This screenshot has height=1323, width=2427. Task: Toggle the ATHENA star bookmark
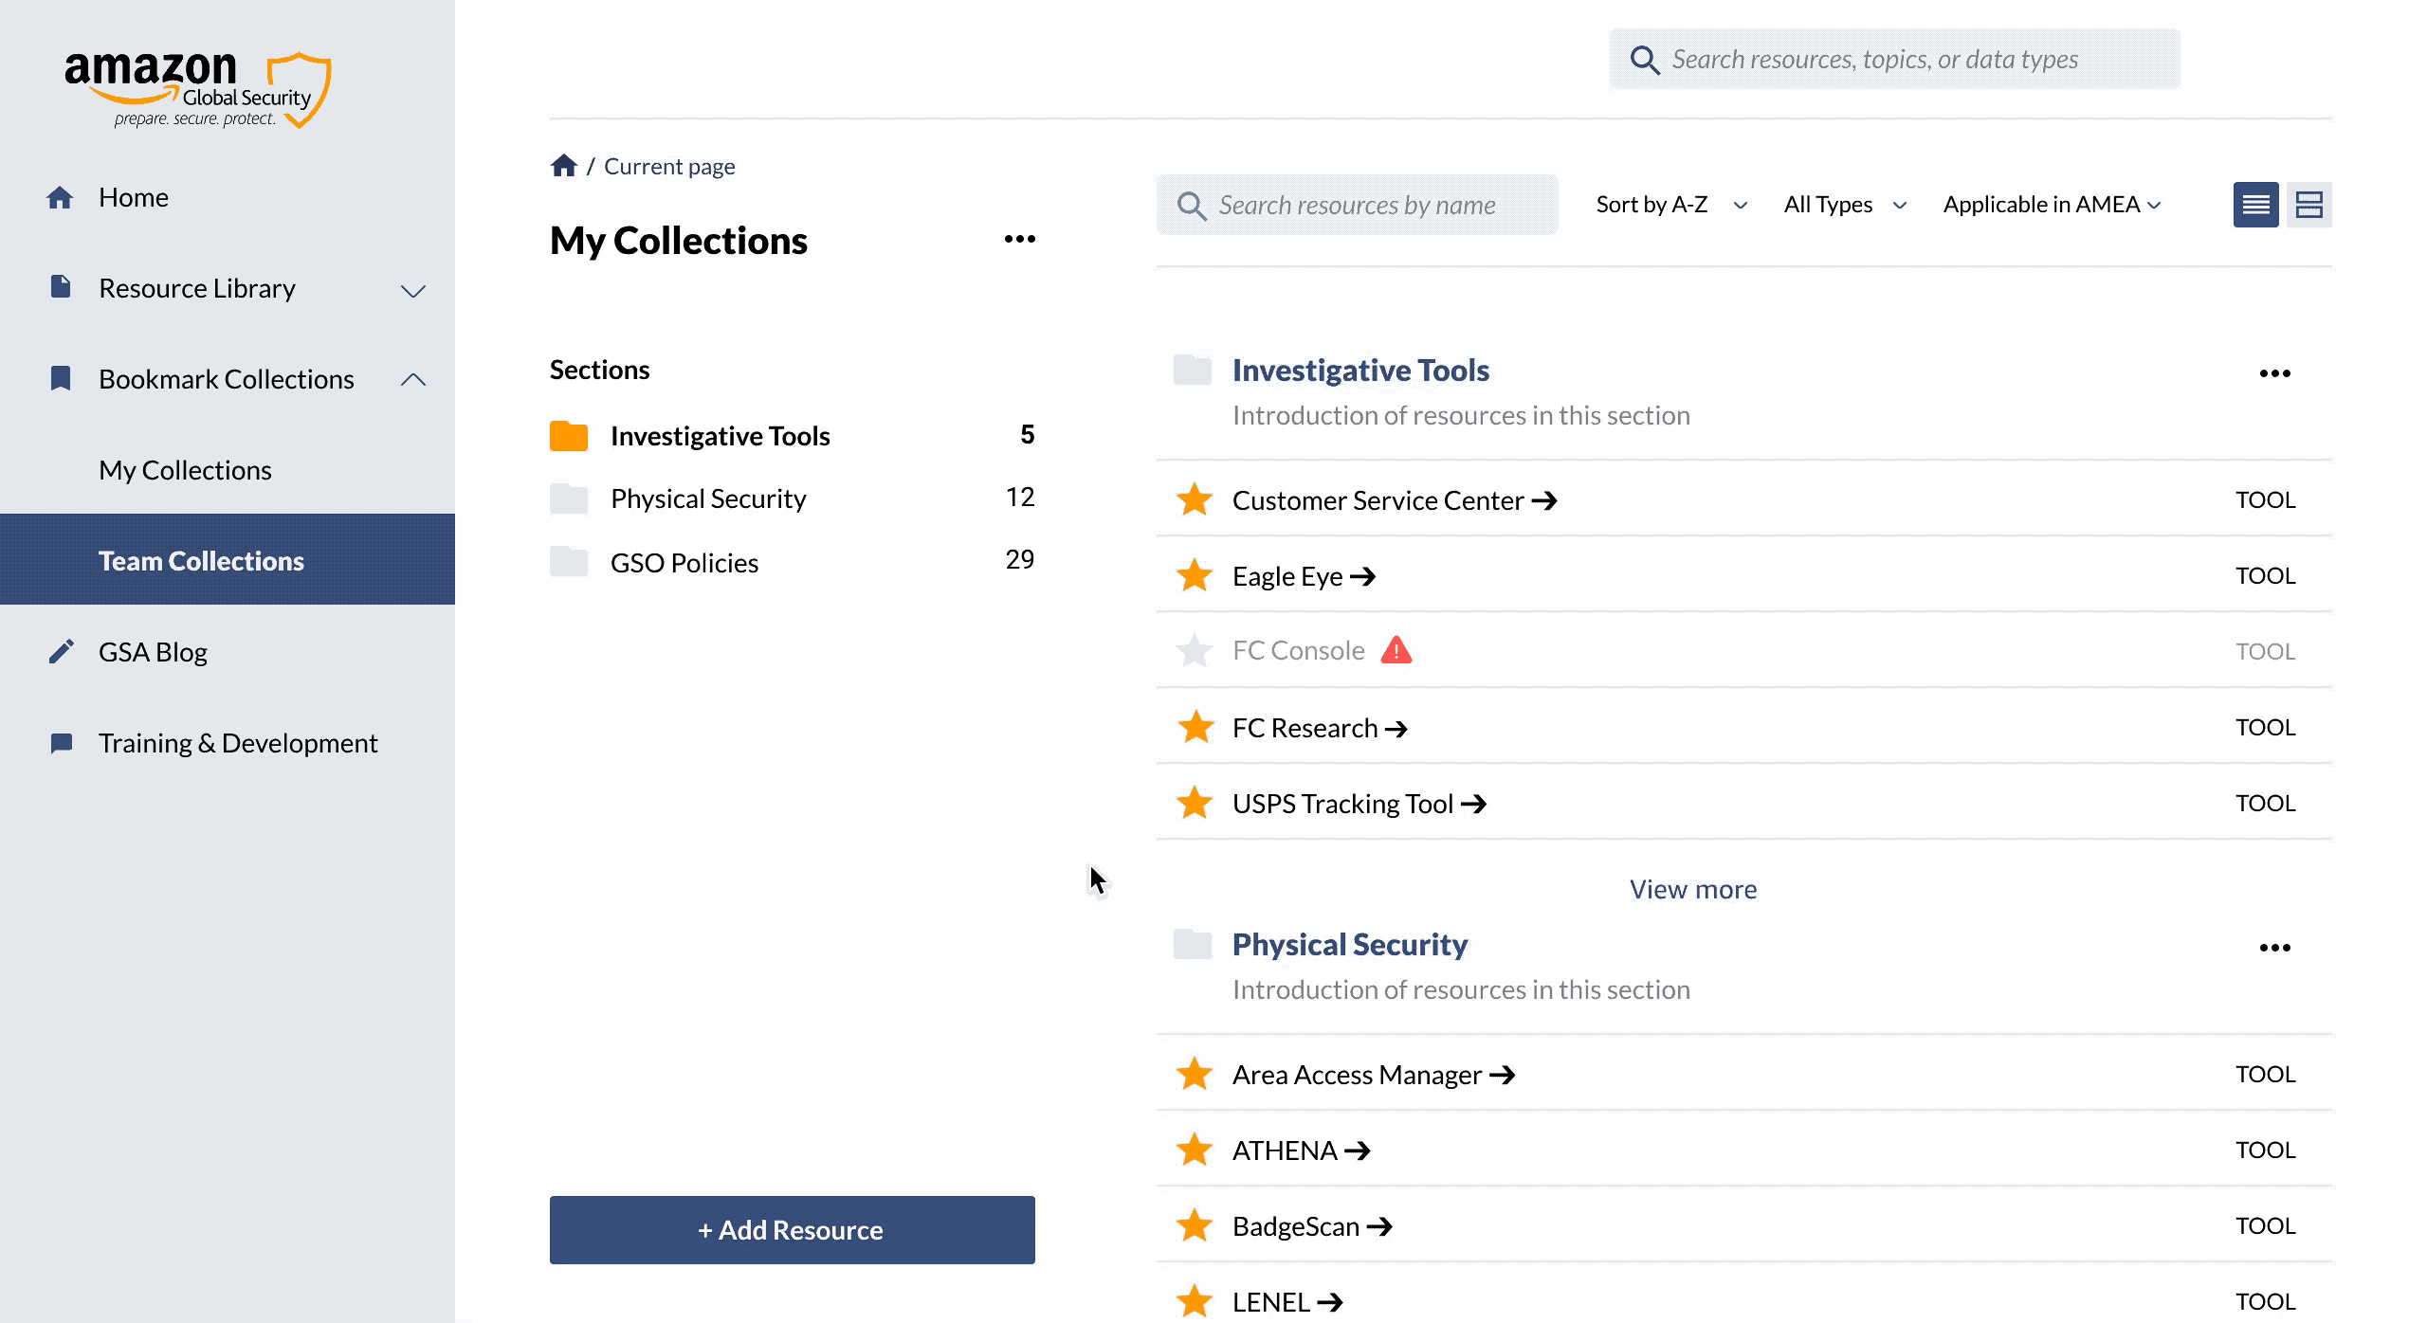[x=1195, y=1150]
